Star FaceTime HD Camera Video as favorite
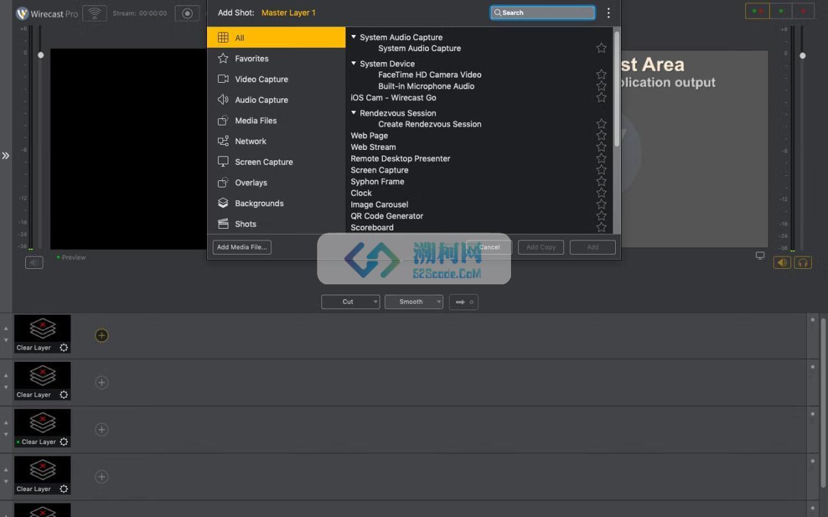Viewport: 828px width, 517px height. [601, 74]
